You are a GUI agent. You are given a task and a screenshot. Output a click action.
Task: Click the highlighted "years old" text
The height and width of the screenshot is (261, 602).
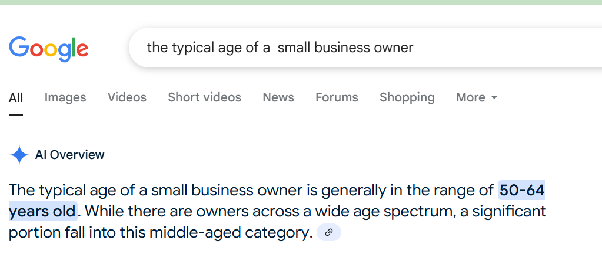[42, 211]
